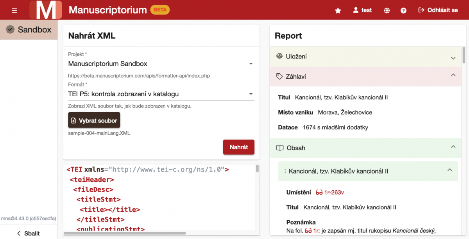469x239 pixels.
Task: Open the Projekt dropdown Manuscriptorium Sandbox
Action: pyautogui.click(x=161, y=64)
